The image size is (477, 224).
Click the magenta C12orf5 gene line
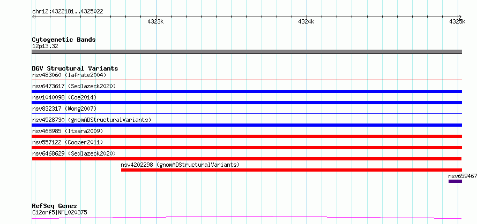(247, 217)
